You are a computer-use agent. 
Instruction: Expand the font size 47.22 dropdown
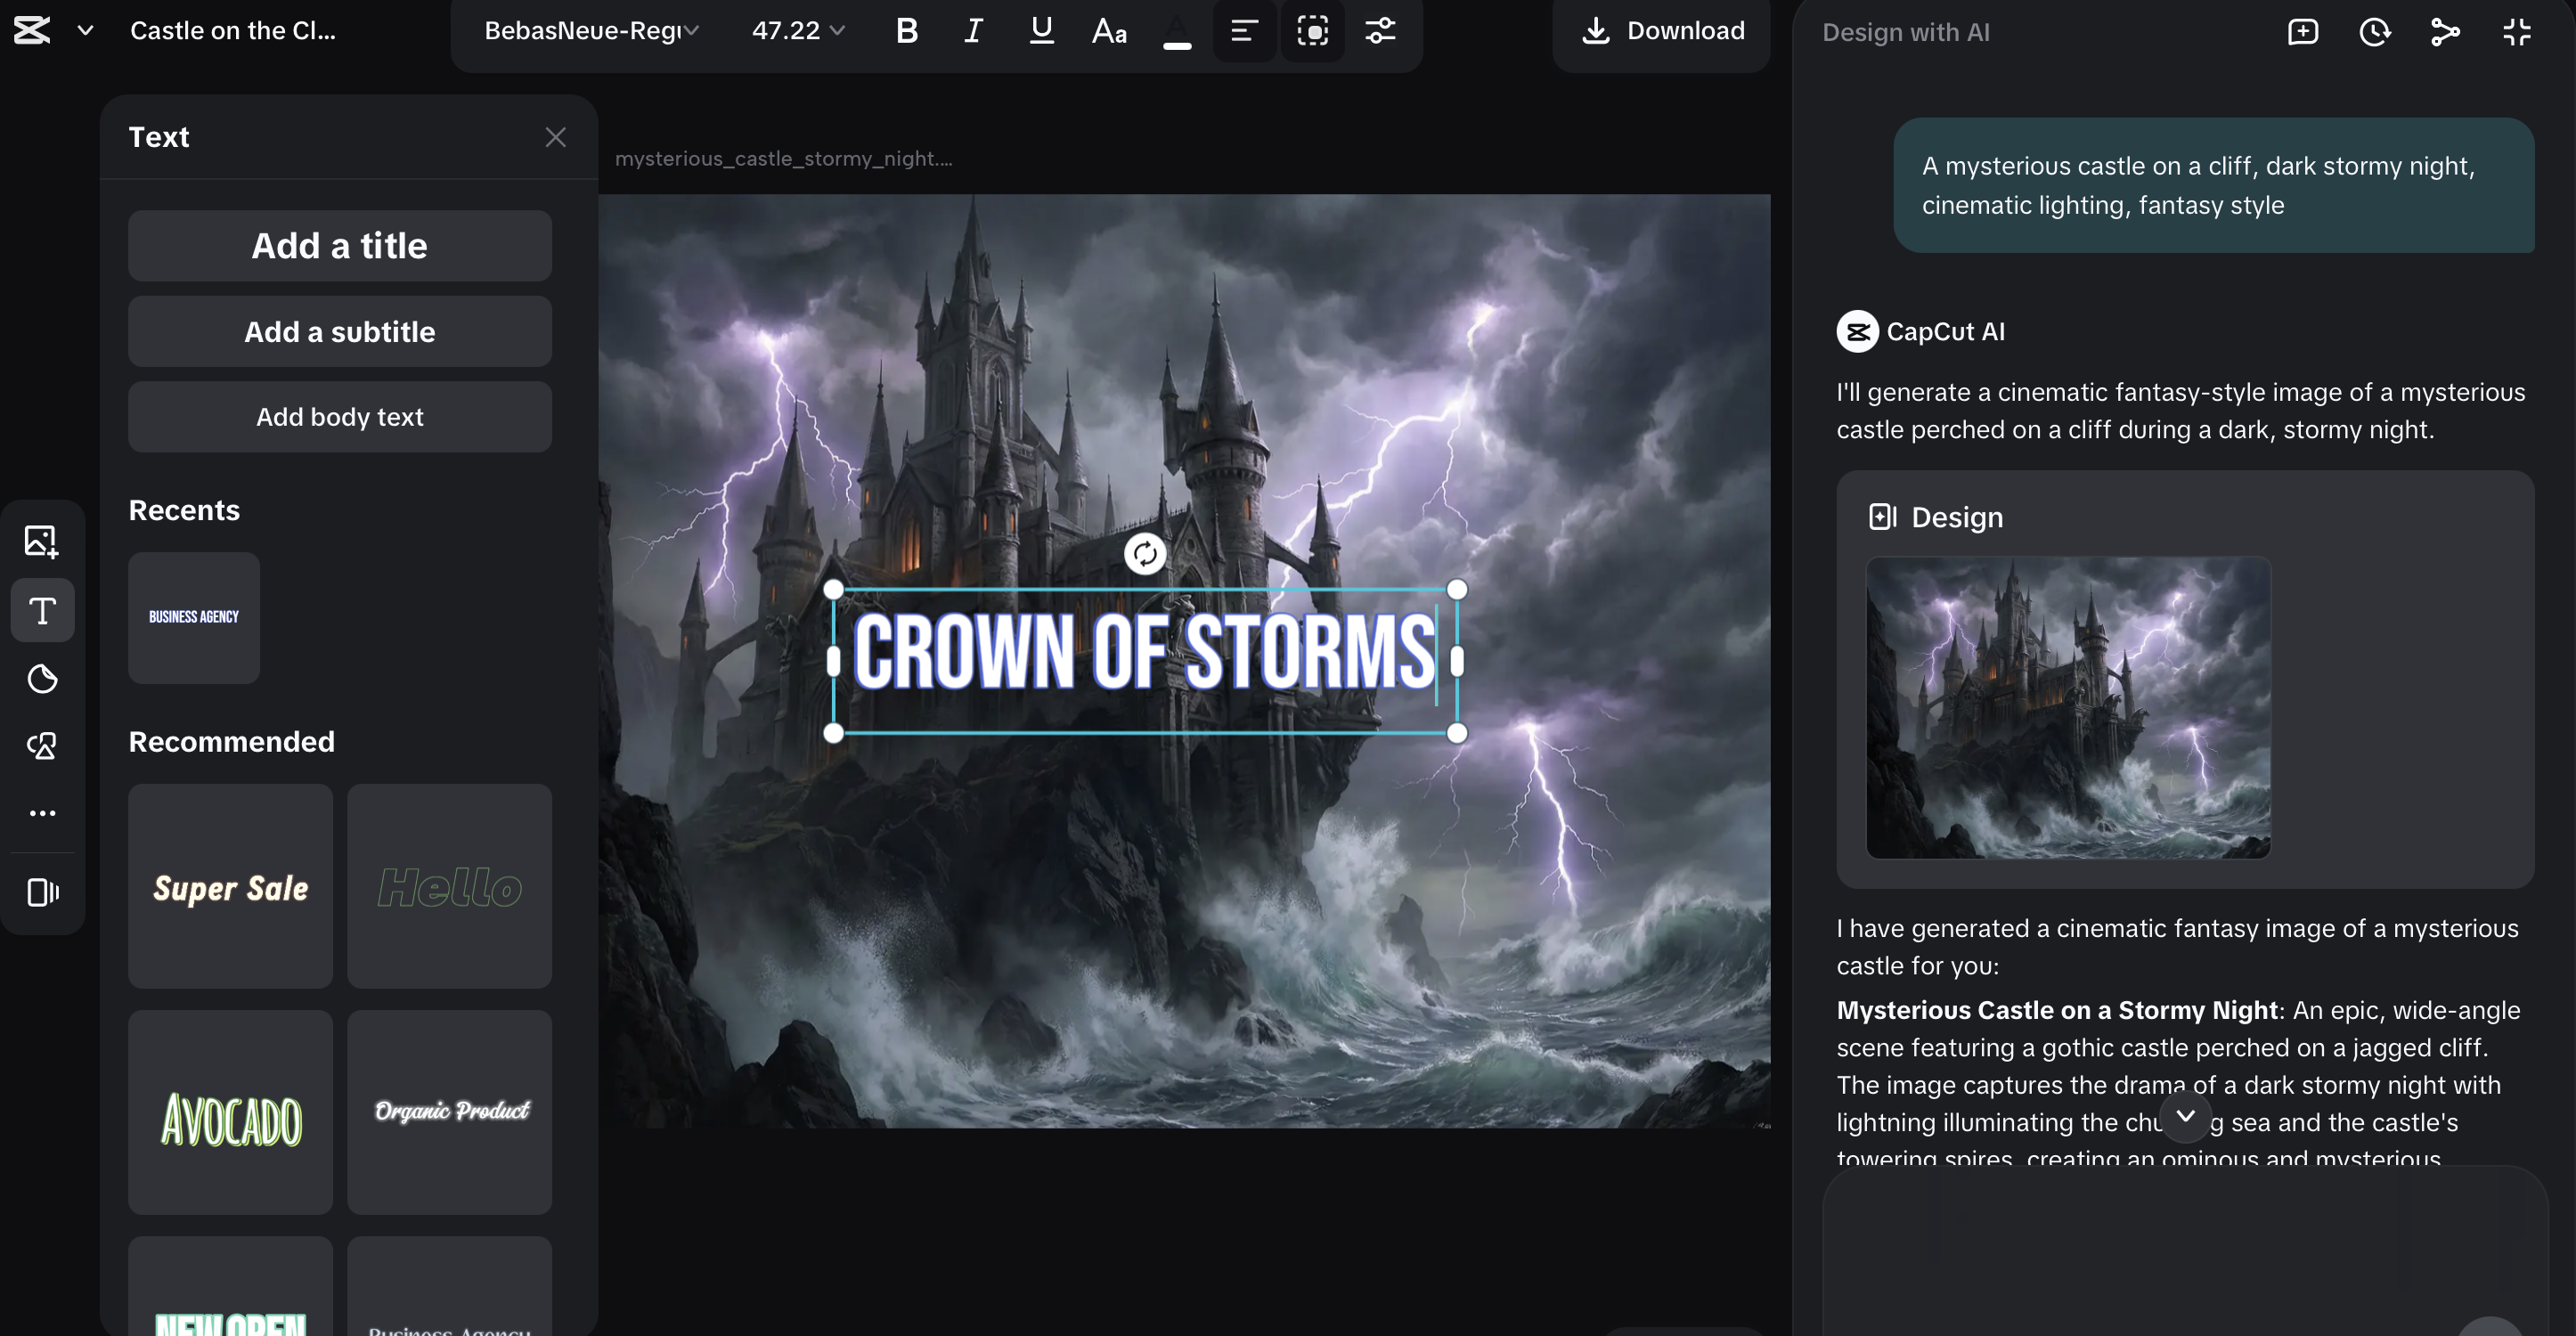[798, 31]
